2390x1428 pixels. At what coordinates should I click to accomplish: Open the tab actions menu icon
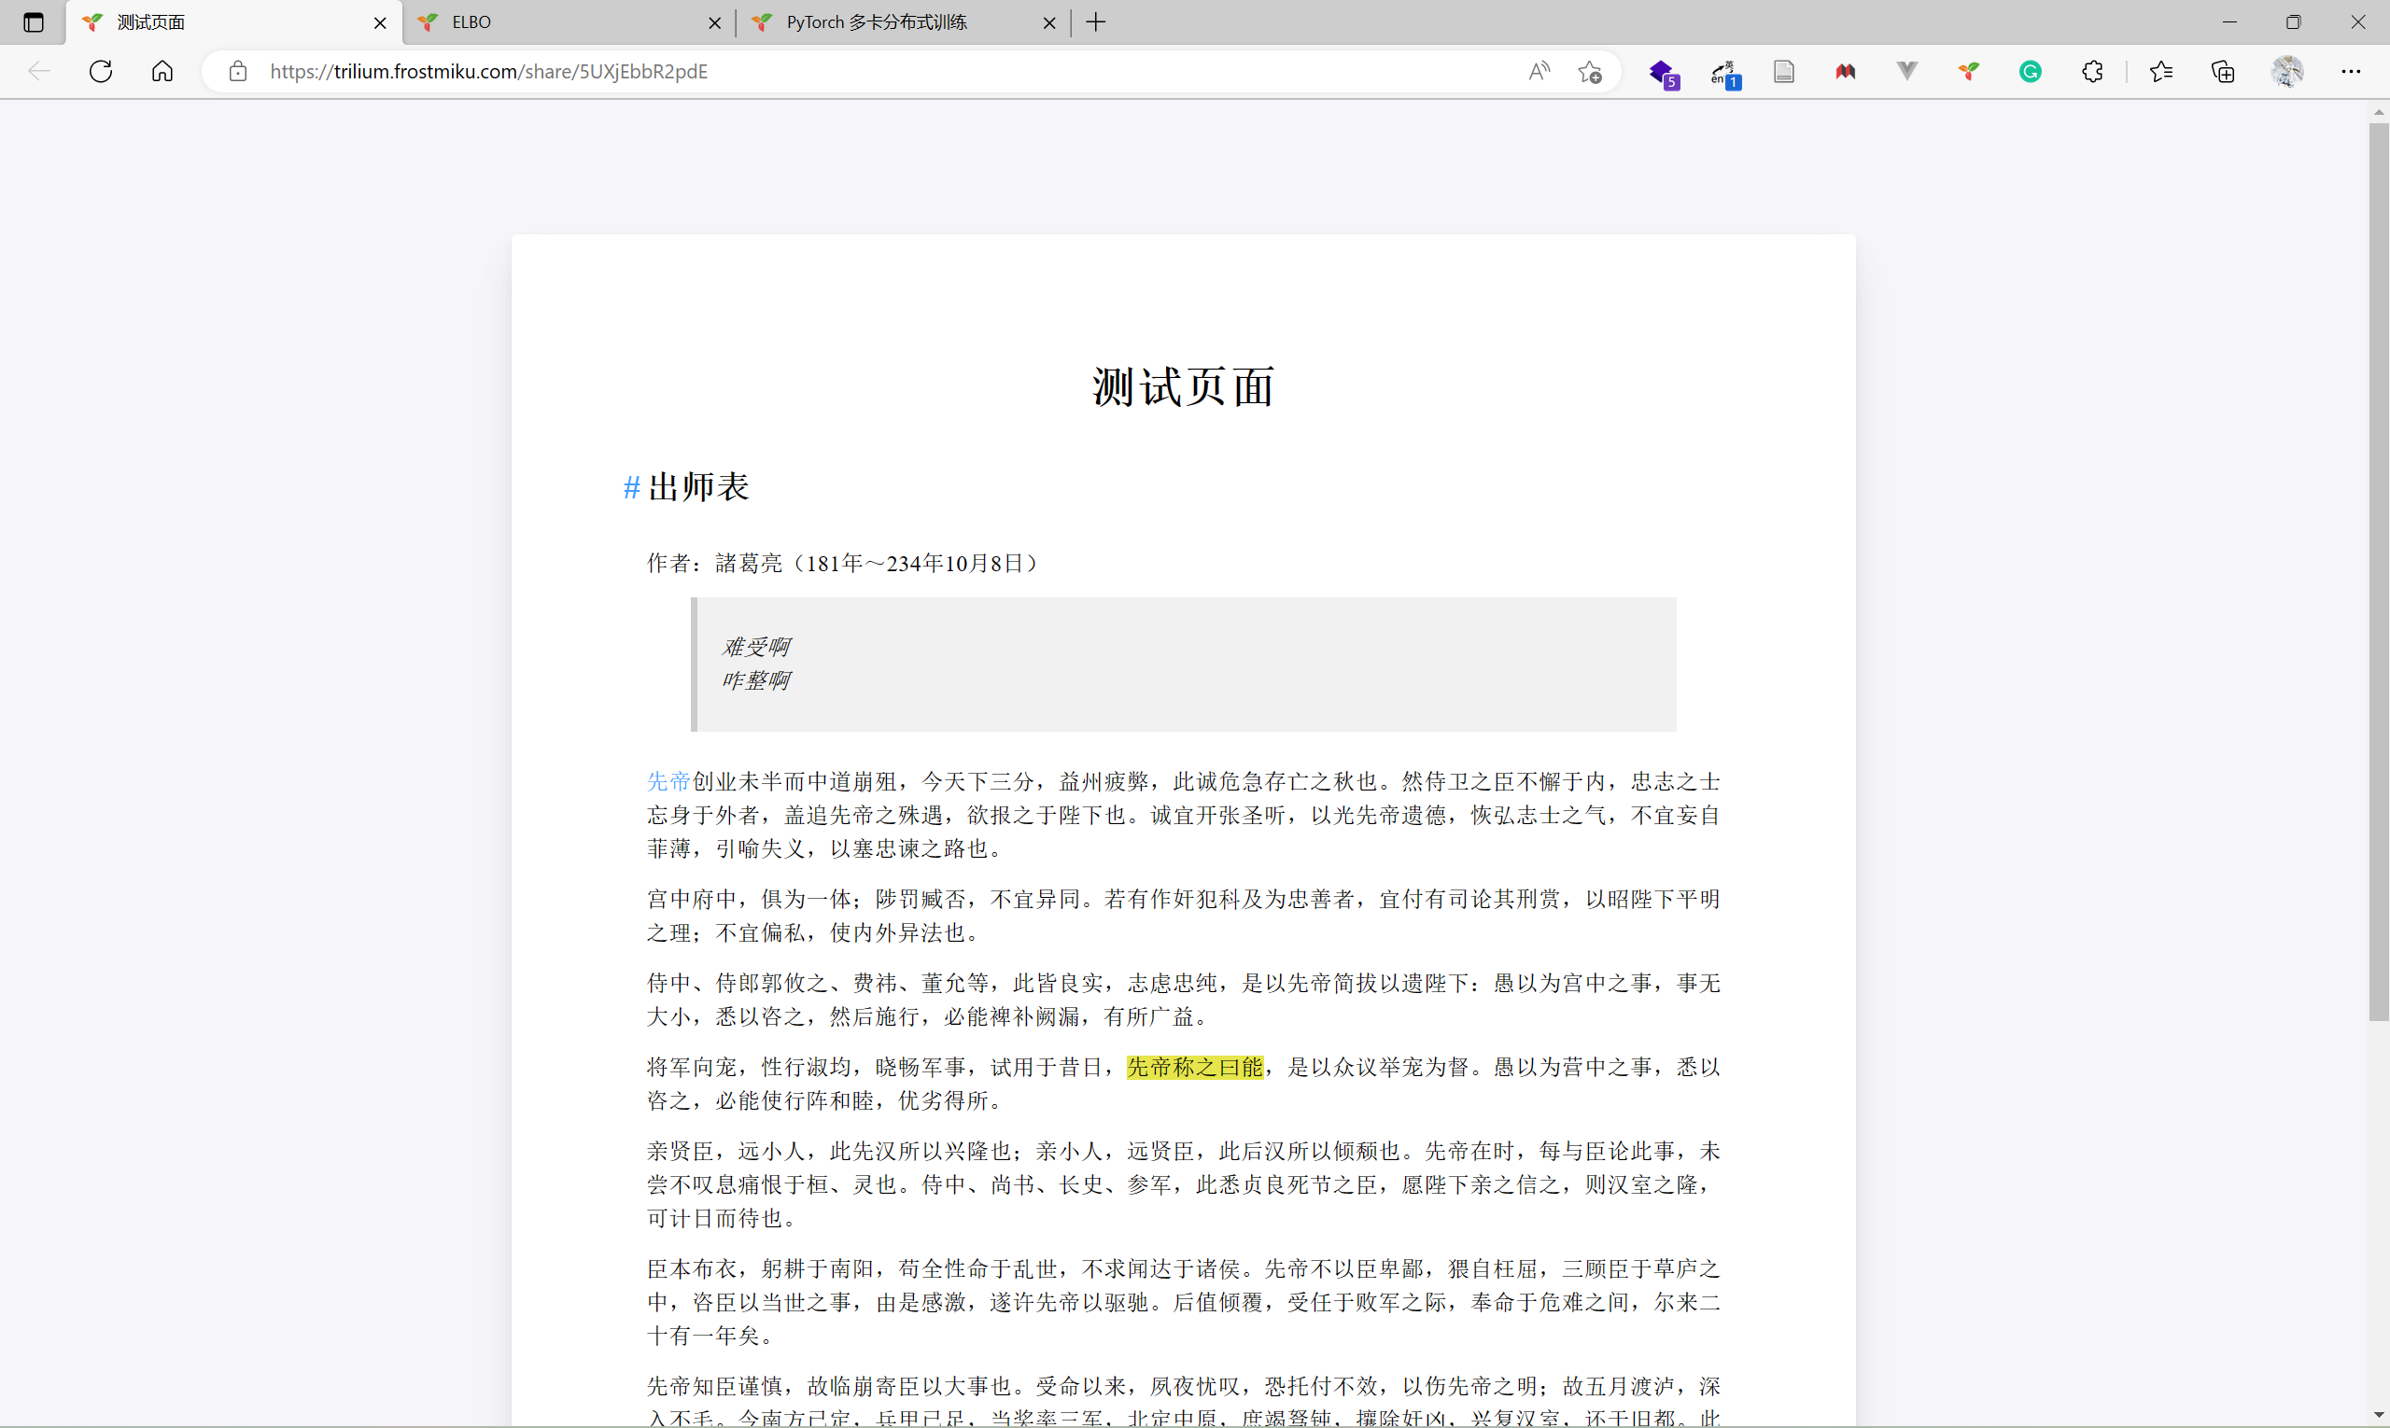[34, 22]
